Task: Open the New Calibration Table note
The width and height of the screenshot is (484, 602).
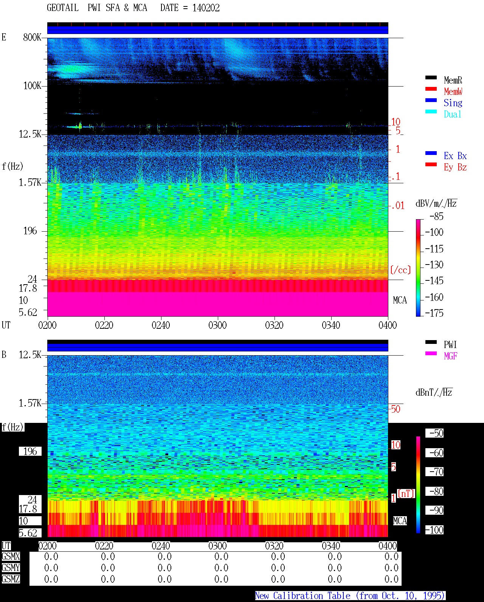Action: pos(350,596)
